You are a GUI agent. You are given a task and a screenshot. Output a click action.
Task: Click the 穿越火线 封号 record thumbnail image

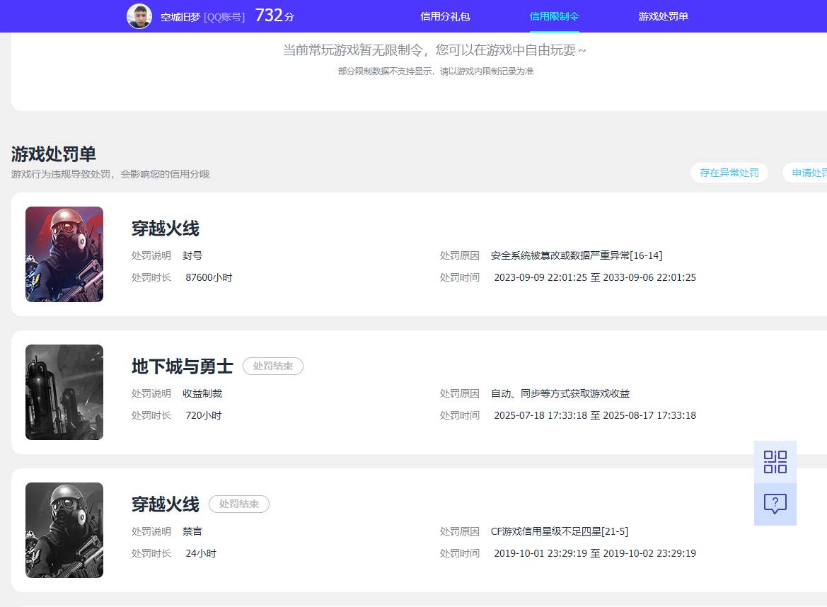tap(64, 254)
